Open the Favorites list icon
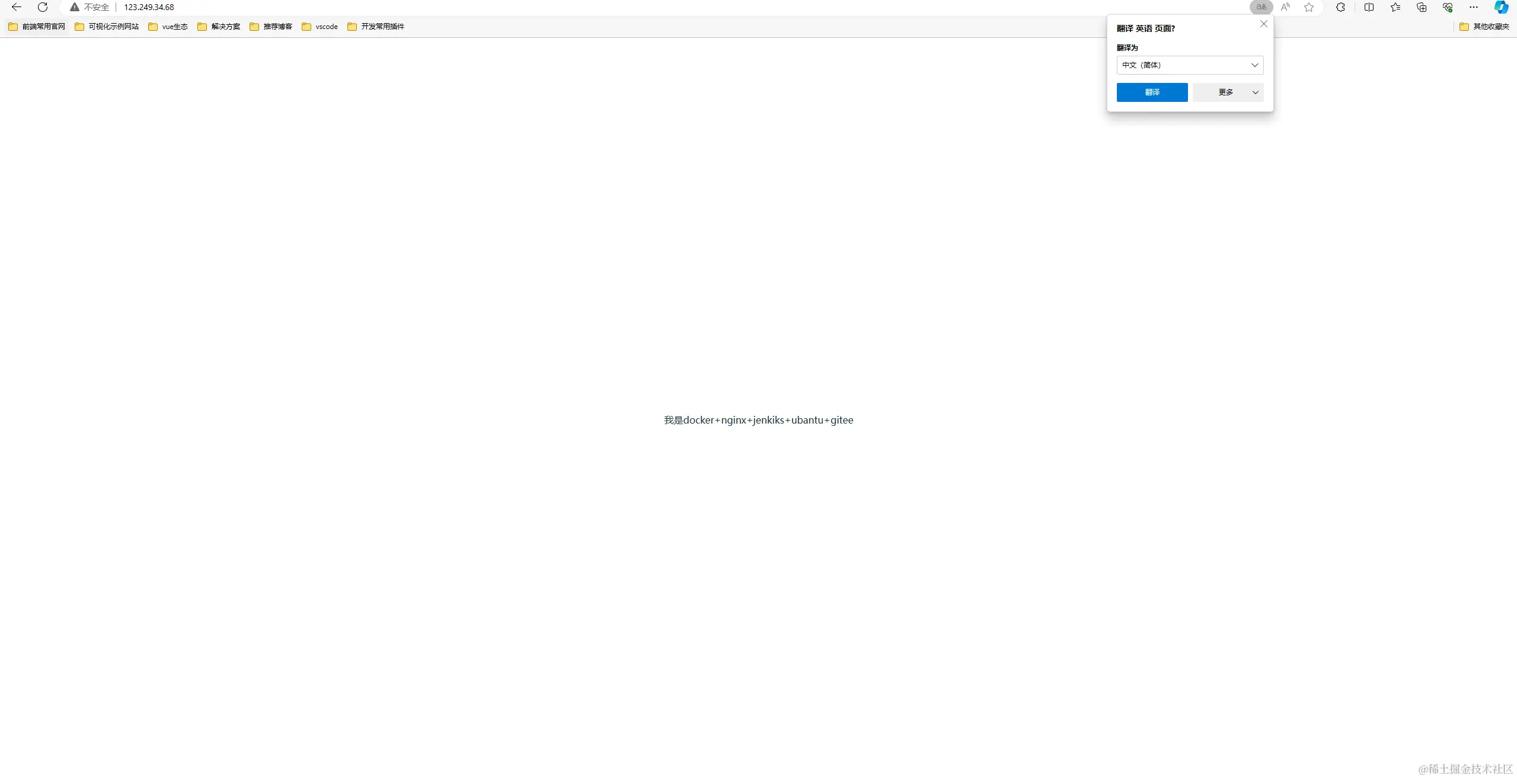The height and width of the screenshot is (779, 1517). click(x=1395, y=7)
